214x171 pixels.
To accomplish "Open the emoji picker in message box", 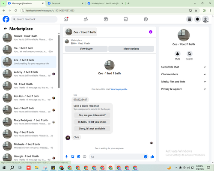I will tap(146, 157).
